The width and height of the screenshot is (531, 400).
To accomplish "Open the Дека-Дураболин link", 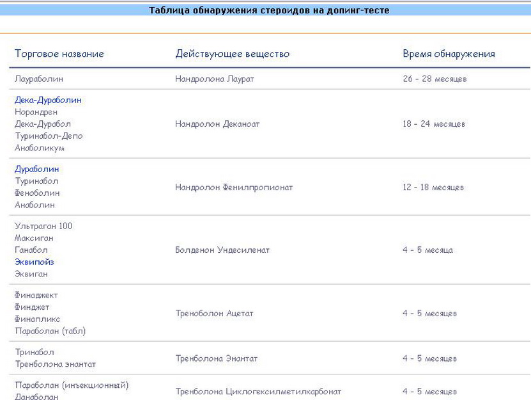I will pyautogui.click(x=48, y=100).
